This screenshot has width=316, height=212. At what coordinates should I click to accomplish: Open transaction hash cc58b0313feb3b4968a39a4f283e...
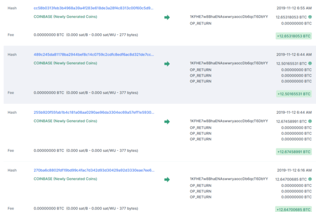click(x=94, y=8)
